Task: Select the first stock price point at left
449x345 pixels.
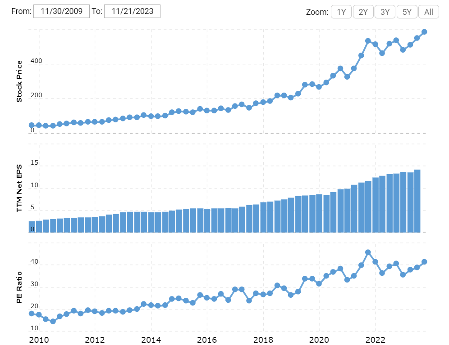Action: pos(32,125)
